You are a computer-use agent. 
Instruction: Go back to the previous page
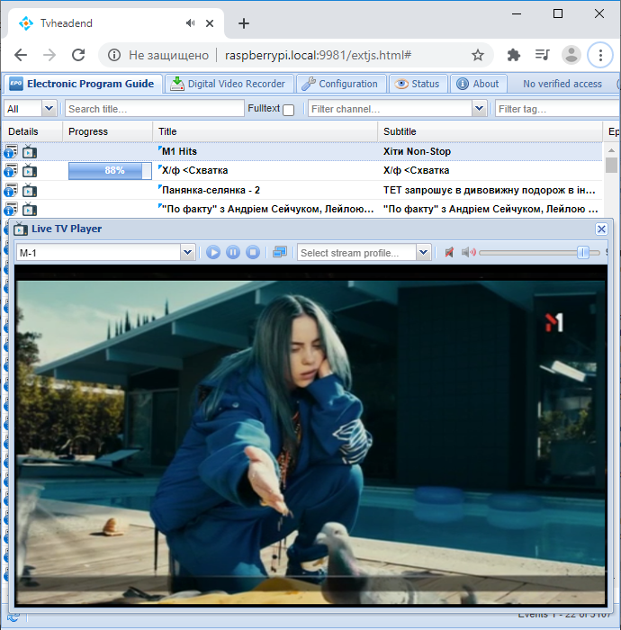21,55
